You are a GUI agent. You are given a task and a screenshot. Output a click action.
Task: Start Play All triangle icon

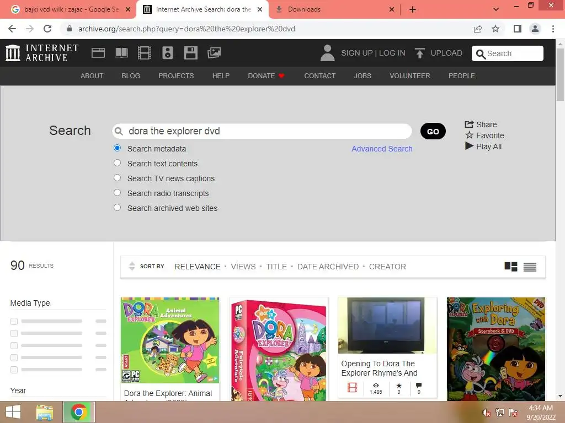483,147
